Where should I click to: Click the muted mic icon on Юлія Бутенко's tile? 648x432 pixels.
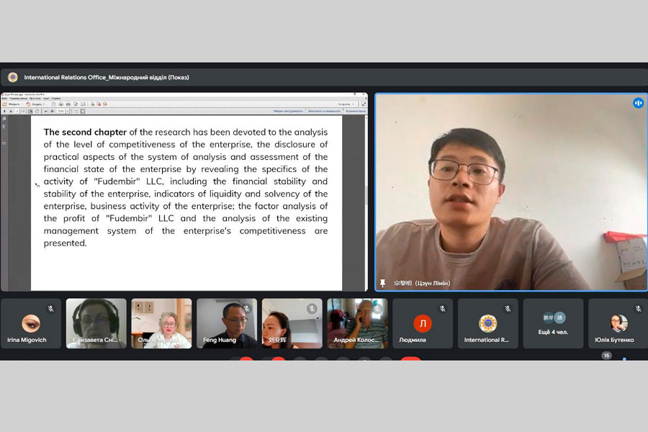[638, 309]
